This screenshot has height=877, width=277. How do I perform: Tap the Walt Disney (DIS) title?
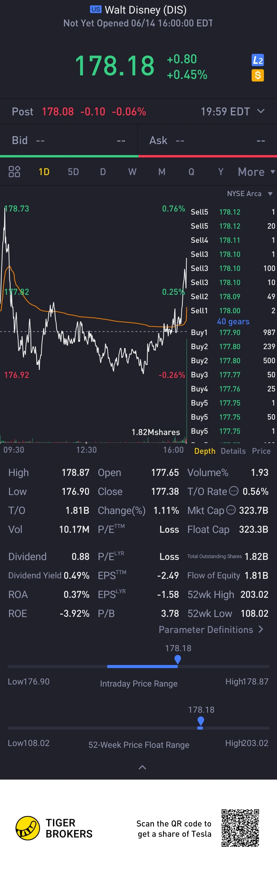coord(145,10)
